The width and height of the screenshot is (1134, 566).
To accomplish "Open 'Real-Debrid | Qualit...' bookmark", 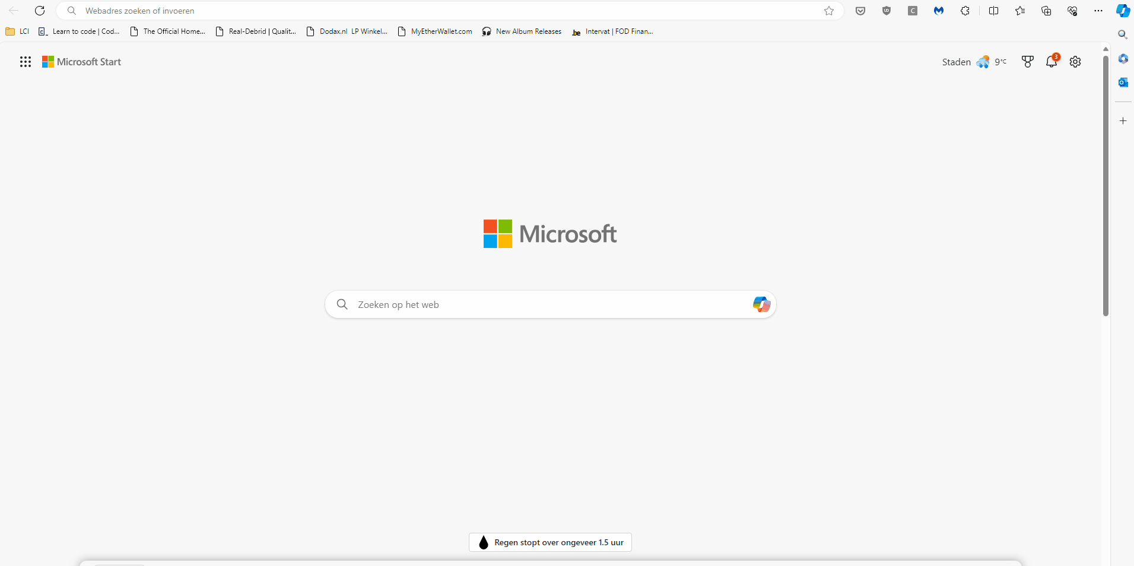I will click(x=256, y=31).
